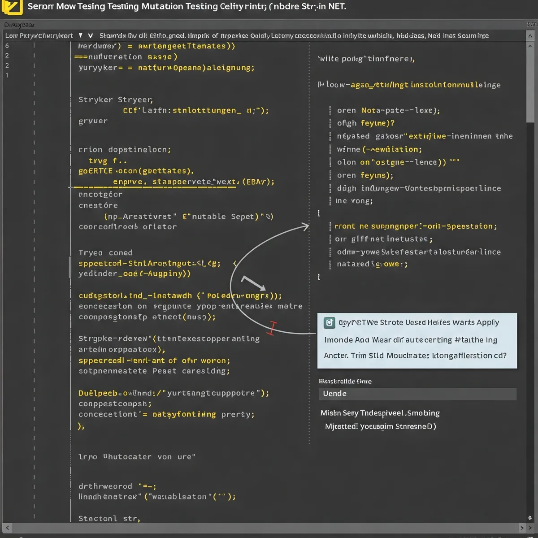Open the Serpr Mow Testing title bar menu
The height and width of the screenshot is (538, 538).
(x=179, y=7)
